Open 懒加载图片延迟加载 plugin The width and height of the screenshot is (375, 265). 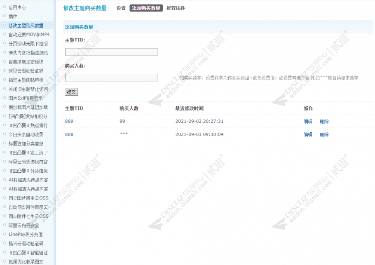click(28, 108)
